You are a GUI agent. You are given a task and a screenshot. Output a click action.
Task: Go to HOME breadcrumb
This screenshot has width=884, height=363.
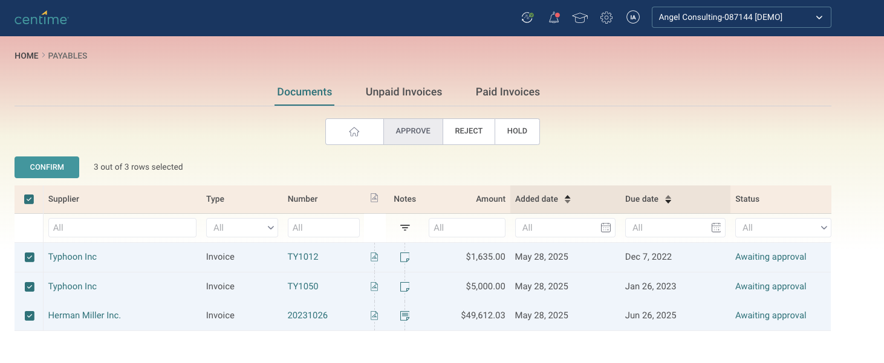(x=27, y=56)
